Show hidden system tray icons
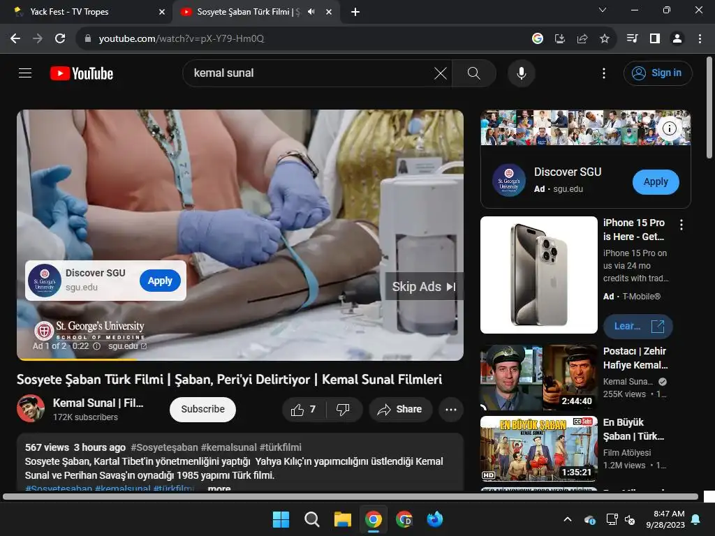715x536 pixels. 568,519
